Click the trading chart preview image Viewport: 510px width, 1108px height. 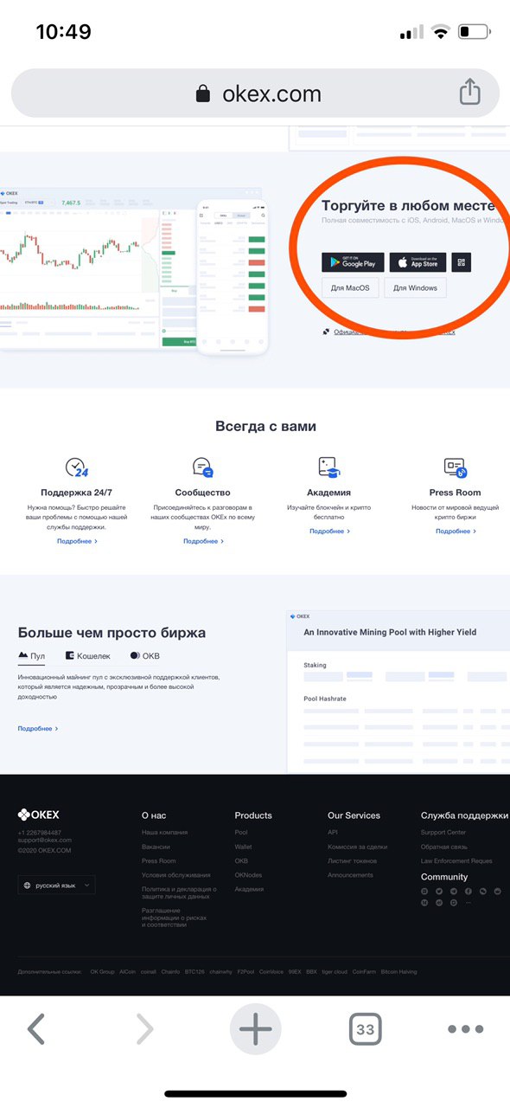[81, 267]
